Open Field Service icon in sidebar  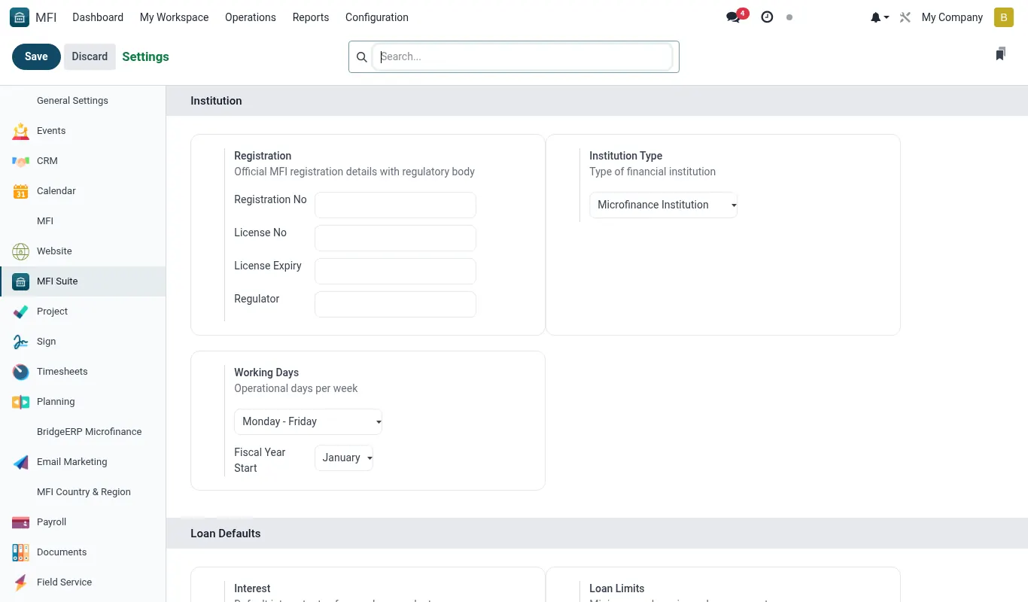(x=21, y=582)
